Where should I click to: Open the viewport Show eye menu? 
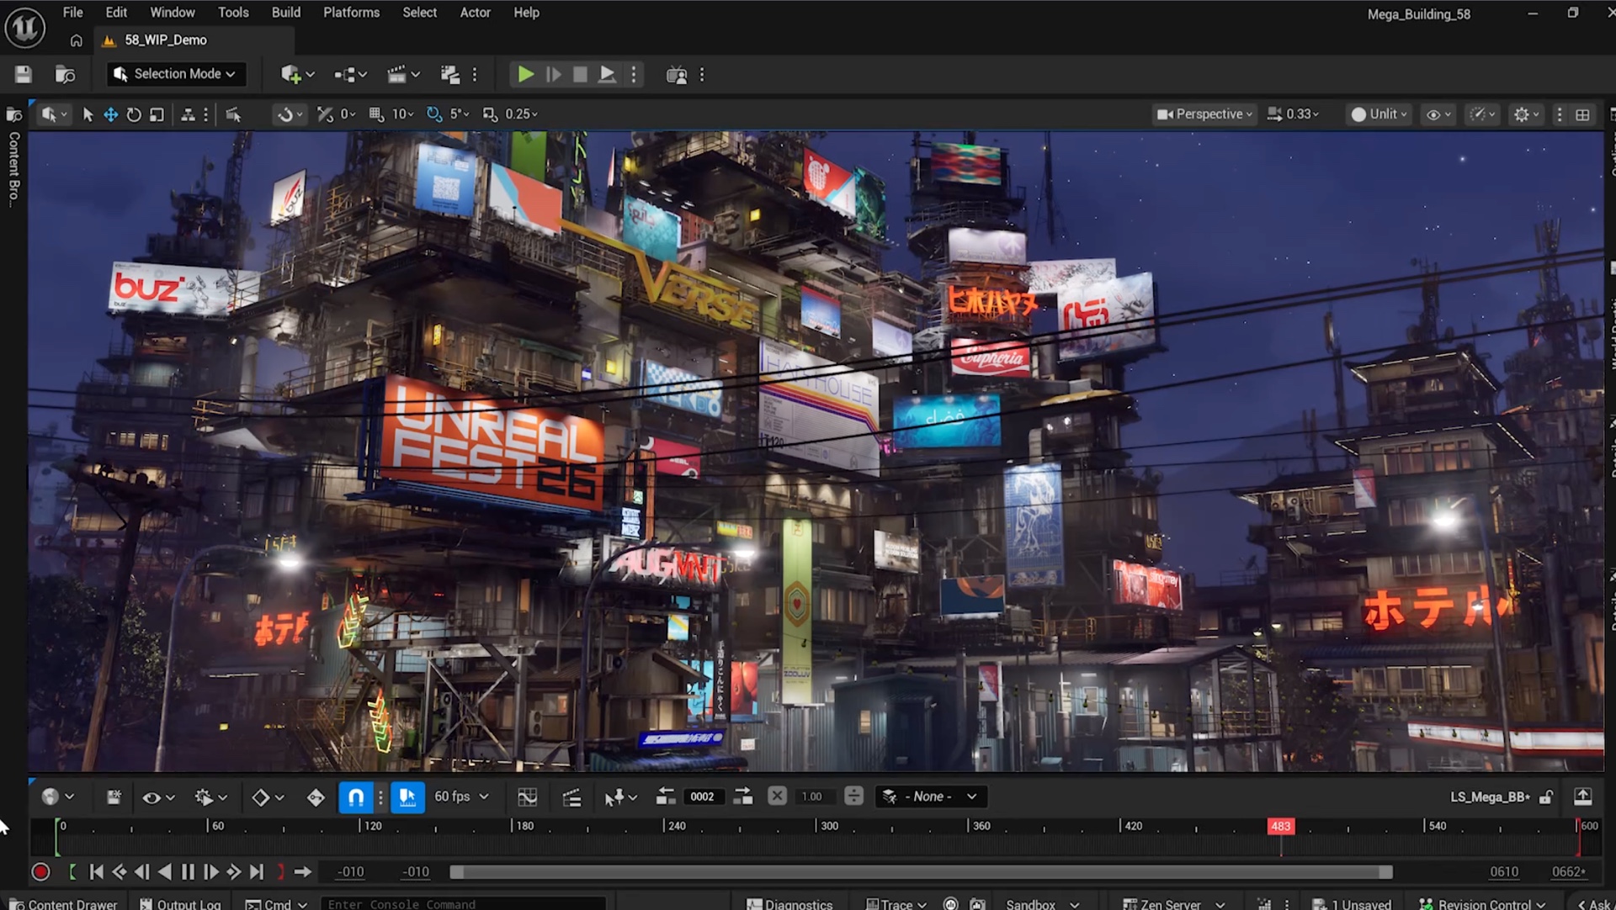[x=1438, y=114]
